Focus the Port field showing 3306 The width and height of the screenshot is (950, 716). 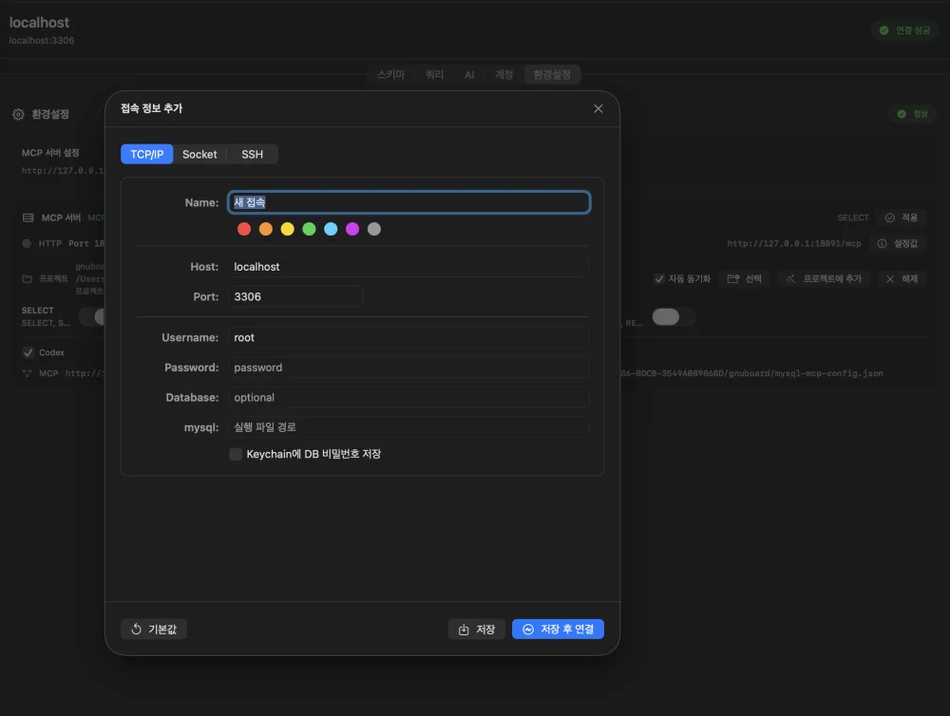click(295, 297)
